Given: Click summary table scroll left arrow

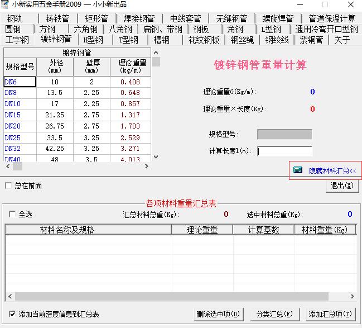Looking at the screenshot, I should (10, 296).
